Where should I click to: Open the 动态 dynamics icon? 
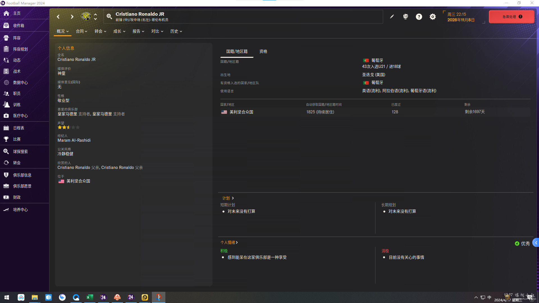[6, 60]
